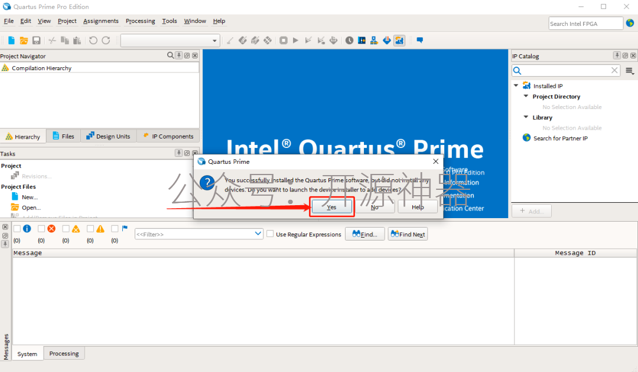Click the globe icon beside Search Intel FPGA
The height and width of the screenshot is (372, 638).
pyautogui.click(x=630, y=23)
